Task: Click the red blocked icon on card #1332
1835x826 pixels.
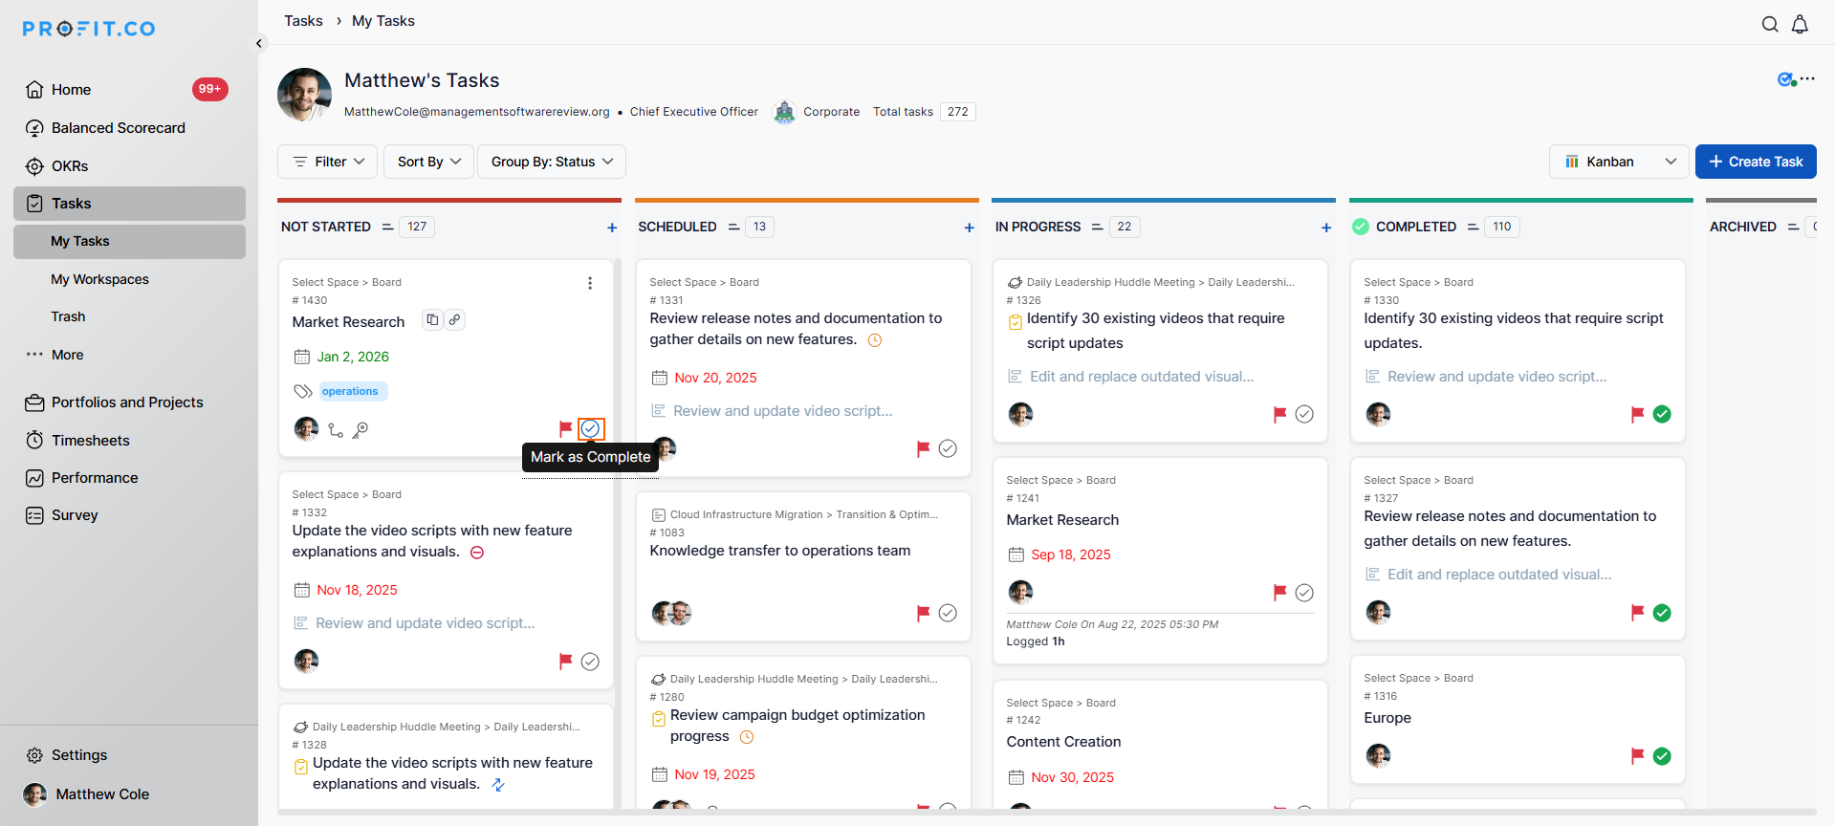Action: point(477,553)
